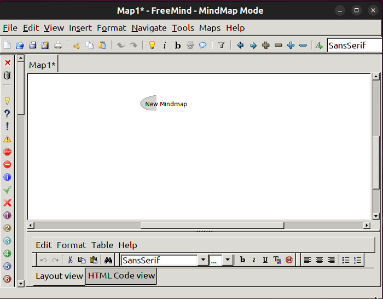Toggle bold in main toolbar
The width and height of the screenshot is (383, 299).
point(178,45)
